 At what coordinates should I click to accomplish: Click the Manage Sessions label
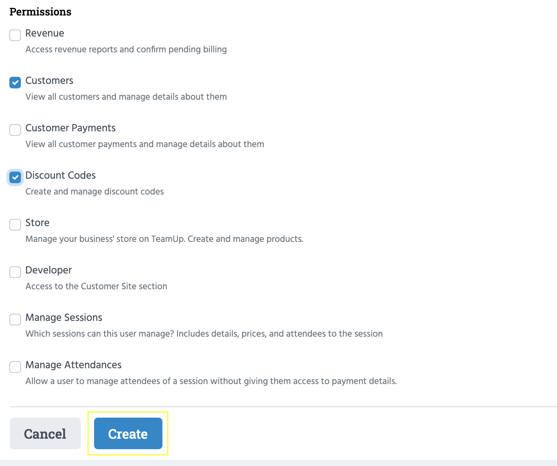click(x=64, y=318)
